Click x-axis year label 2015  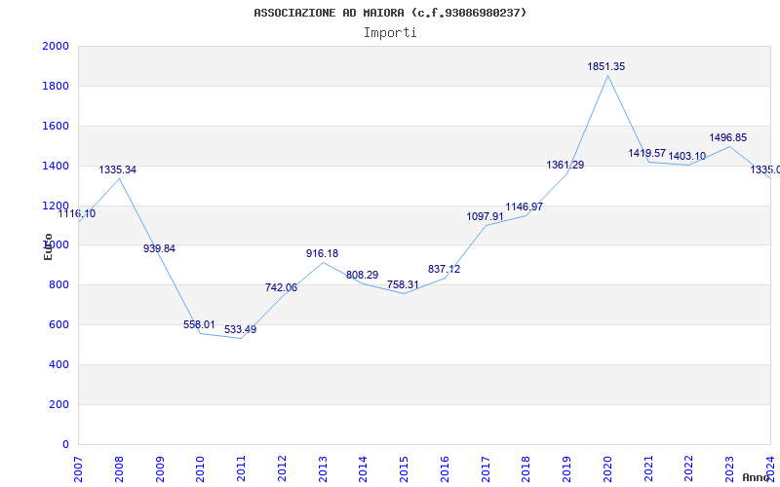coord(404,469)
